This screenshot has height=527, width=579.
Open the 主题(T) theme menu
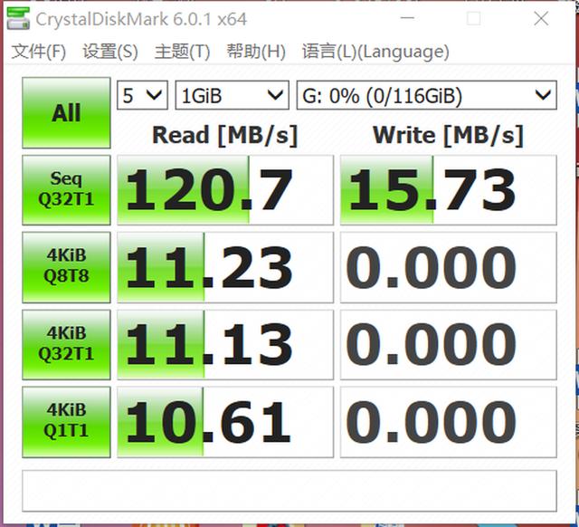pyautogui.click(x=182, y=52)
